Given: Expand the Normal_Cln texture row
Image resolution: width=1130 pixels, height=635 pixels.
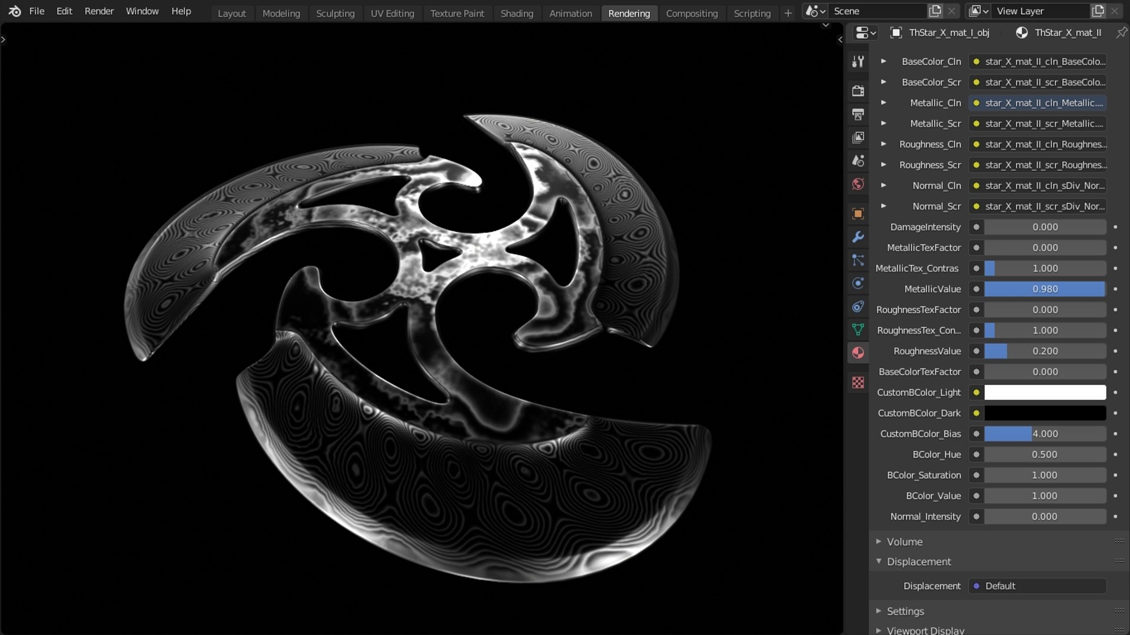Looking at the screenshot, I should pyautogui.click(x=883, y=185).
